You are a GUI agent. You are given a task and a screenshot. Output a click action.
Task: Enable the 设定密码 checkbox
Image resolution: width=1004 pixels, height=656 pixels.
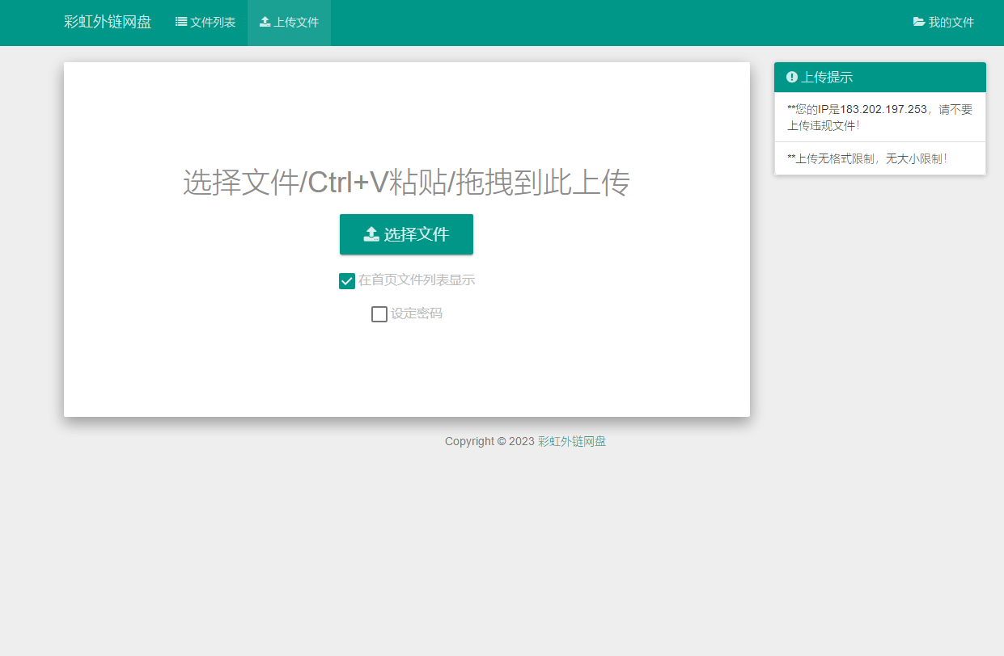coord(379,314)
